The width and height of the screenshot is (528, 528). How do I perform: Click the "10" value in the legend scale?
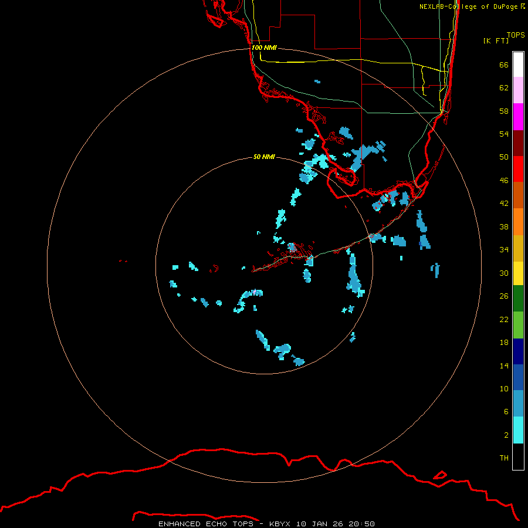pyautogui.click(x=504, y=389)
